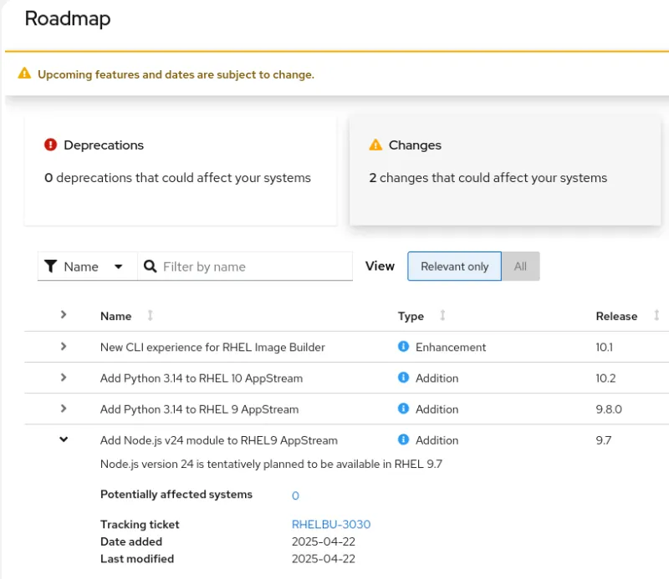
Task: Expand the Add Python 3.14 to RHEL 9 row
Action: (x=64, y=409)
